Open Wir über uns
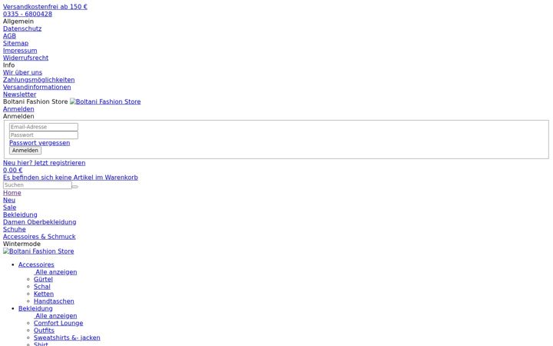This screenshot has width=553, height=346. 22,72
